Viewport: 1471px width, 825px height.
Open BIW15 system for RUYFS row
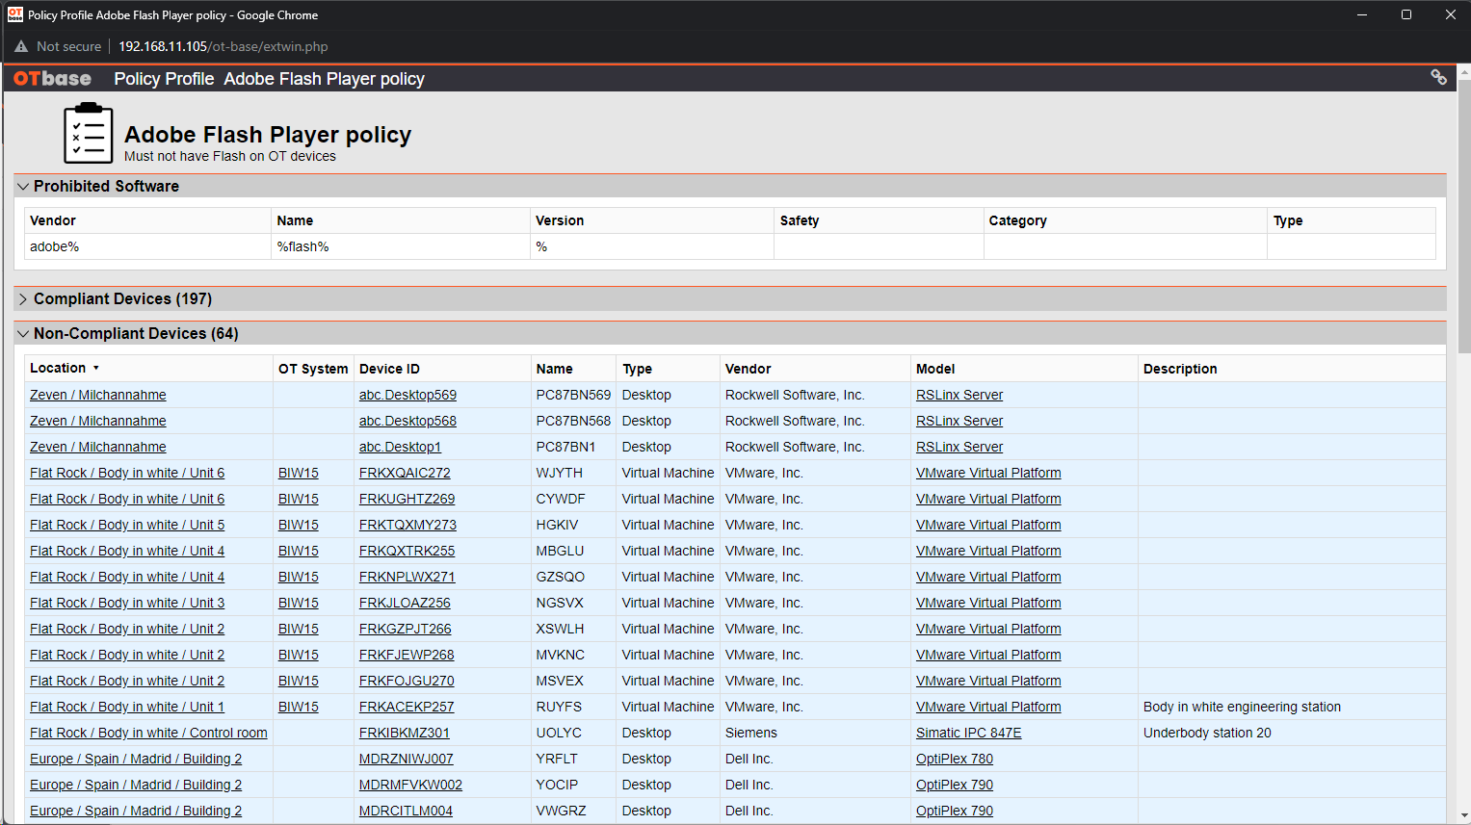coord(298,707)
